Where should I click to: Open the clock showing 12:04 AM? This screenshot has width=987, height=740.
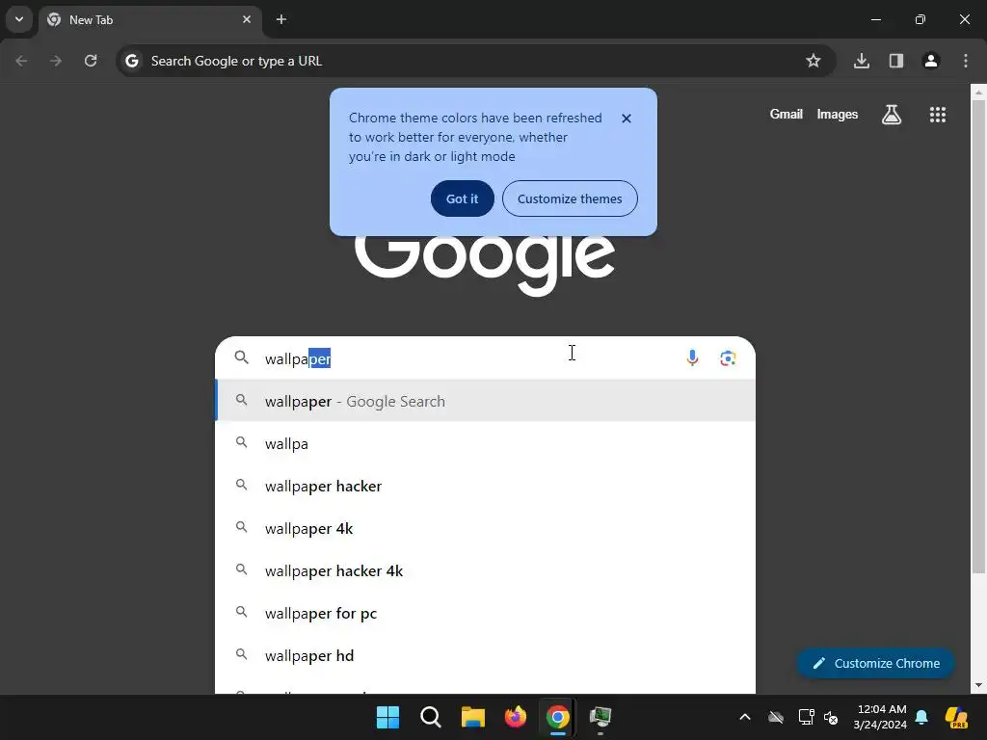(x=880, y=717)
